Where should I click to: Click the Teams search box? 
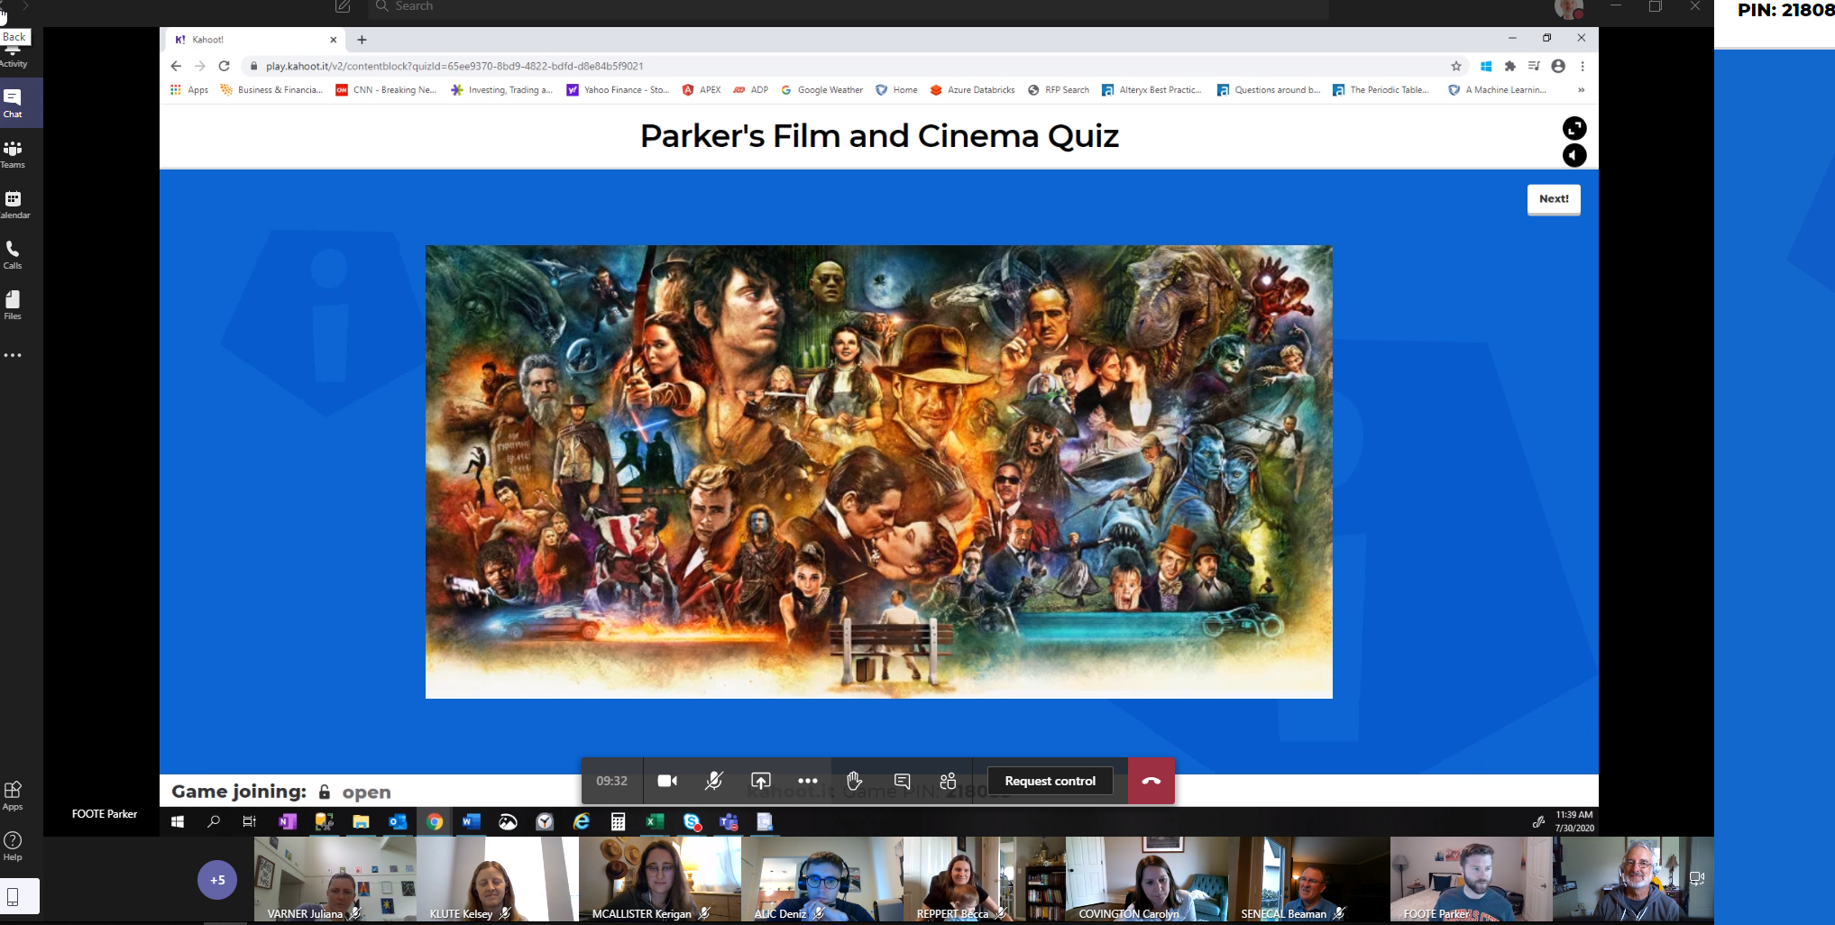click(x=848, y=7)
